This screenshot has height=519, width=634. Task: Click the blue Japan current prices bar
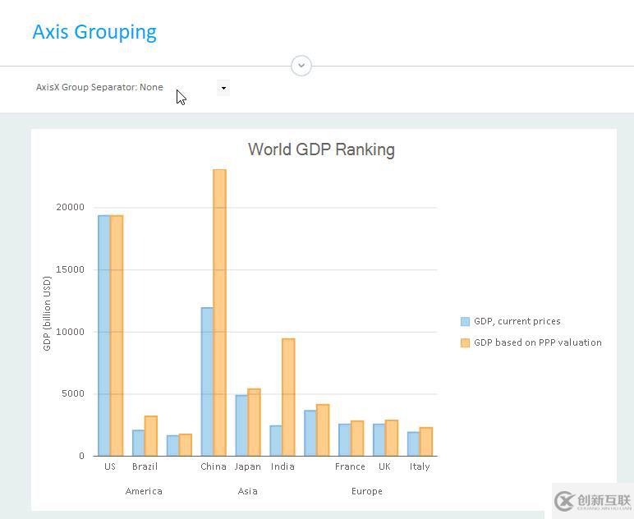[241, 425]
